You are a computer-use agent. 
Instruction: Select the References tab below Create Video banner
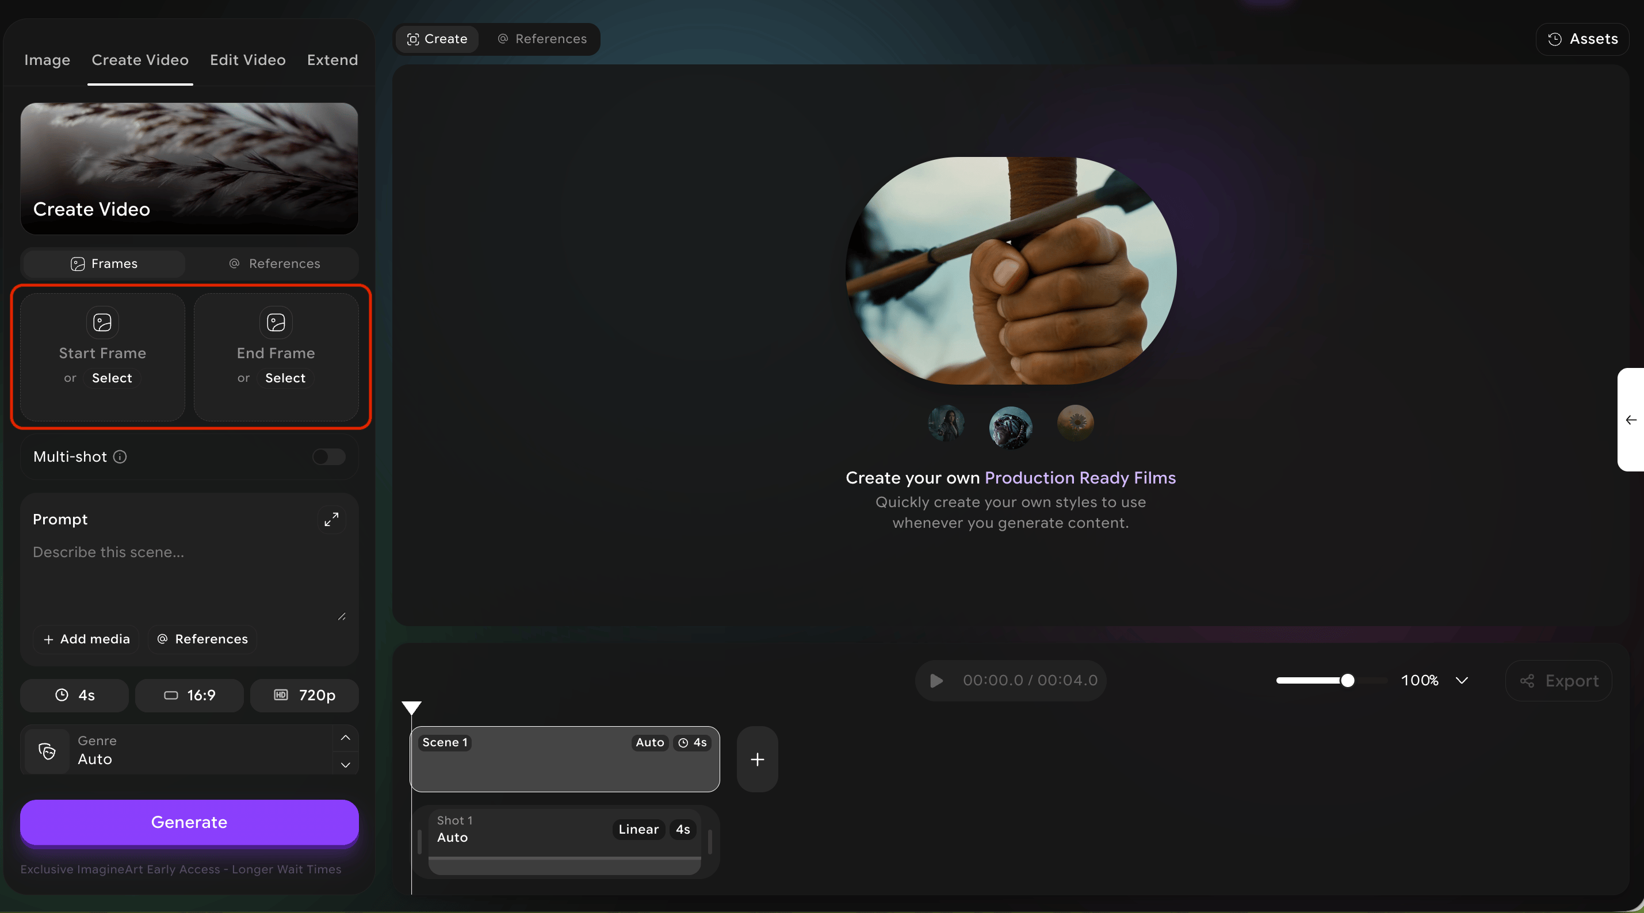[274, 263]
